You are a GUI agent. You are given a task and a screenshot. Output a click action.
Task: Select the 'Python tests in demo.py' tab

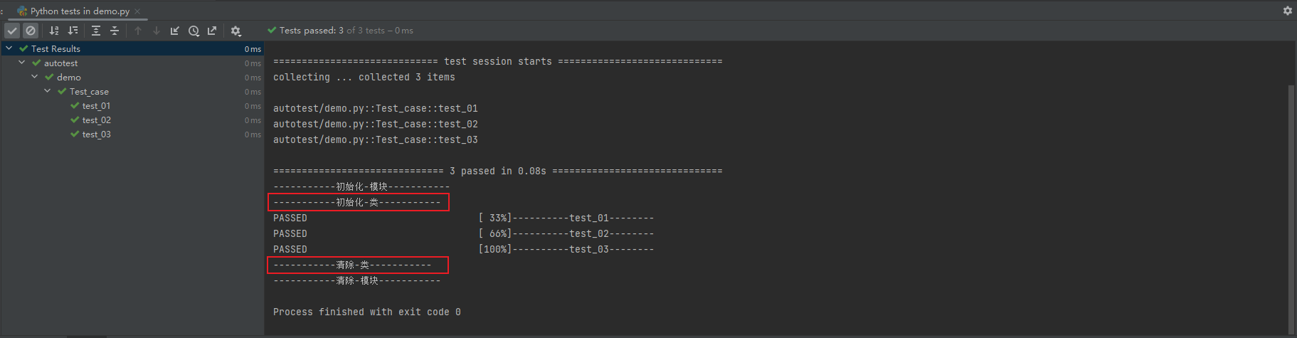(x=80, y=11)
